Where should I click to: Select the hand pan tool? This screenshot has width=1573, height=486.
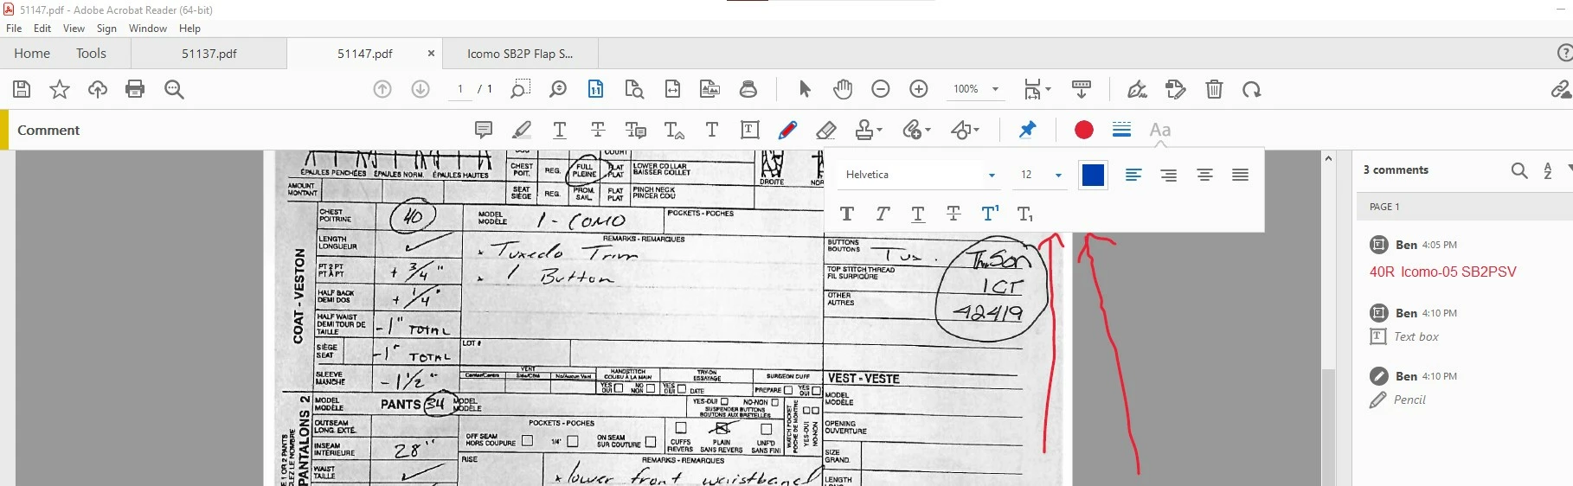[x=843, y=89]
